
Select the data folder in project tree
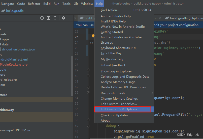(x=5, y=44)
